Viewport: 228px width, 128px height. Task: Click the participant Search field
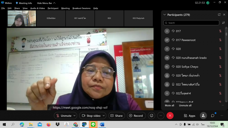[191, 23]
